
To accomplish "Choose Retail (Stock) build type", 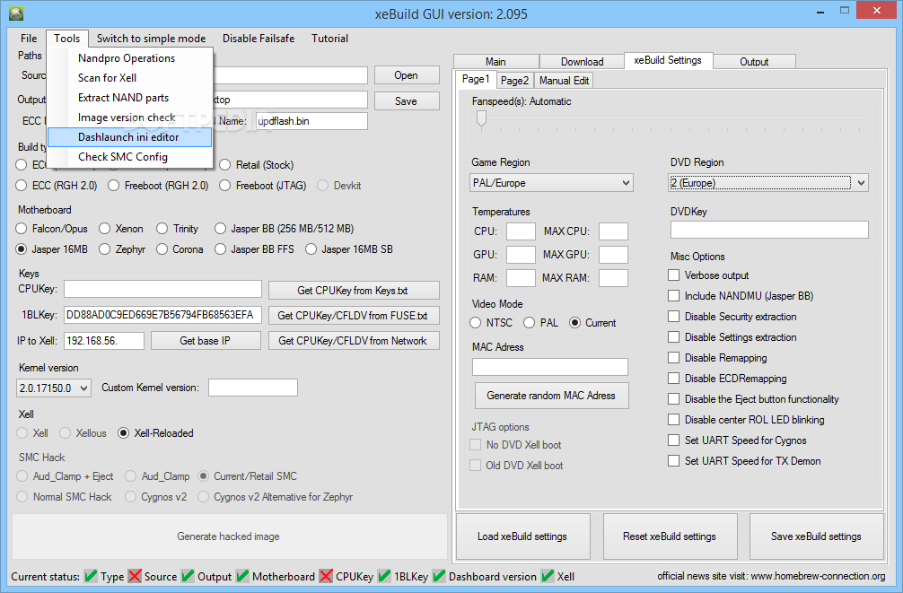I will (224, 165).
